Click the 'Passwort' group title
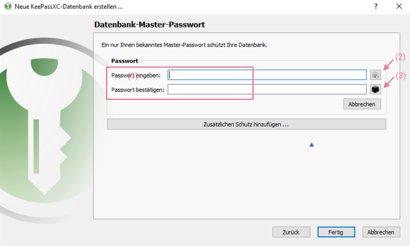 pyautogui.click(x=125, y=61)
